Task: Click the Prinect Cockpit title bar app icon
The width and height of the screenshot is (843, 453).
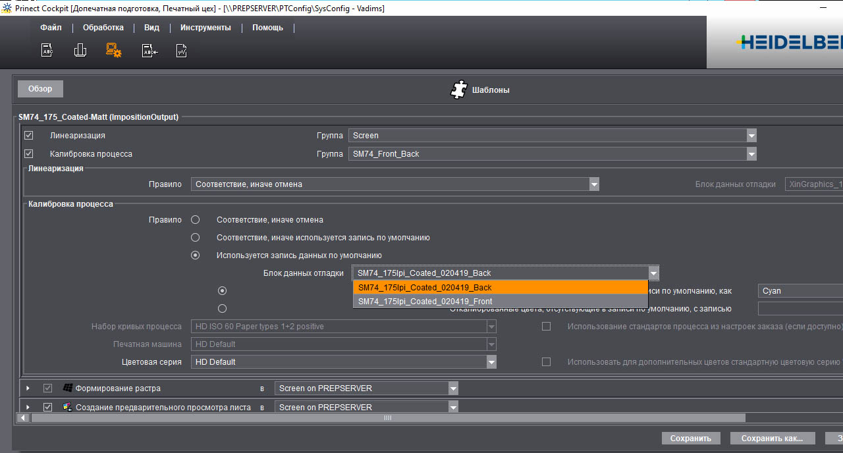Action: [x=7, y=8]
